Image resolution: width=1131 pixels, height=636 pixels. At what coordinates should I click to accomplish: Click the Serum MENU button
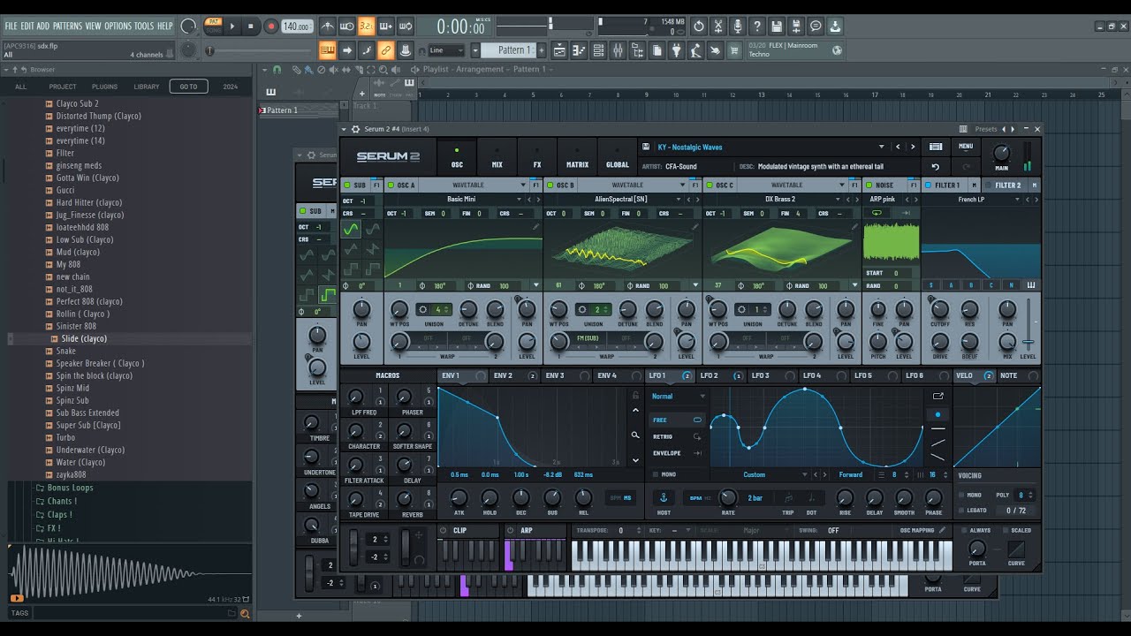(966, 147)
